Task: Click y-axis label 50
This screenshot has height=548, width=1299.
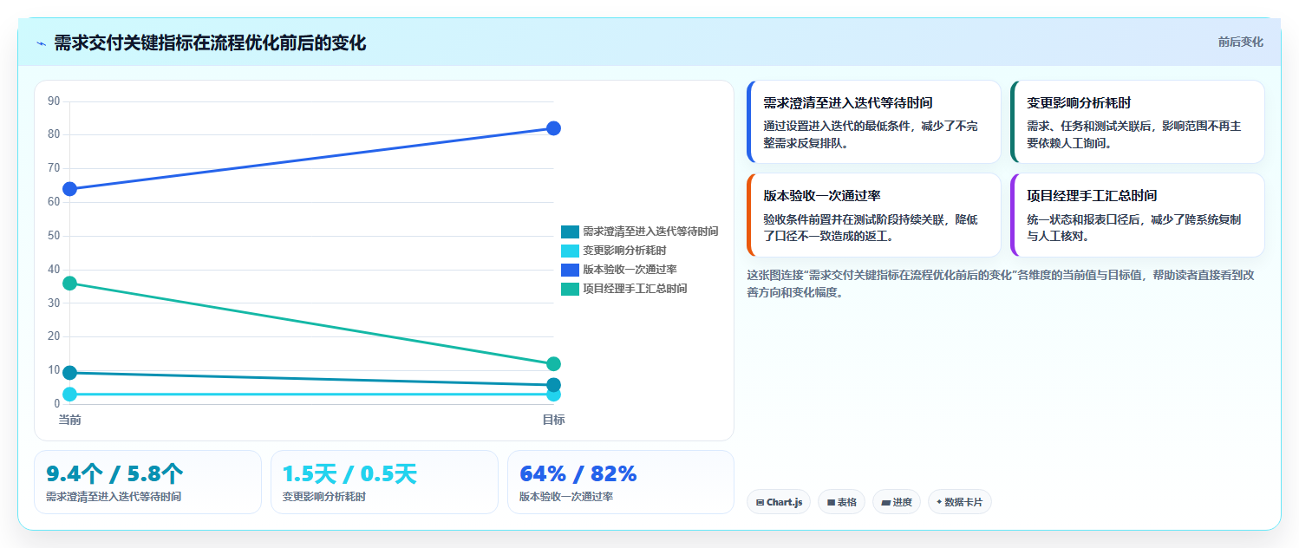Action: point(54,236)
